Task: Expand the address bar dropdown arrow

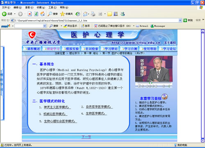Action: (180, 21)
